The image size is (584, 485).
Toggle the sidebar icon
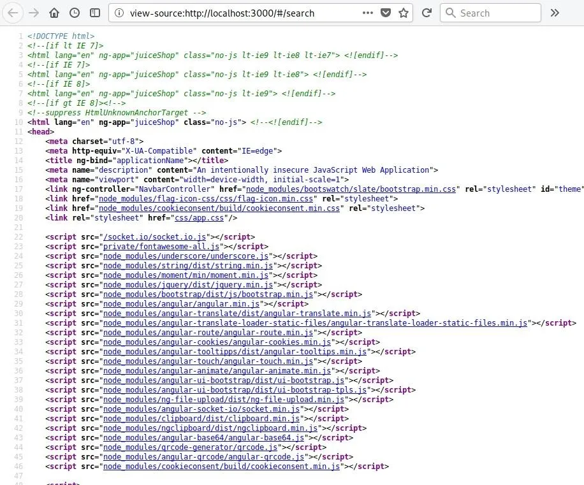point(95,13)
